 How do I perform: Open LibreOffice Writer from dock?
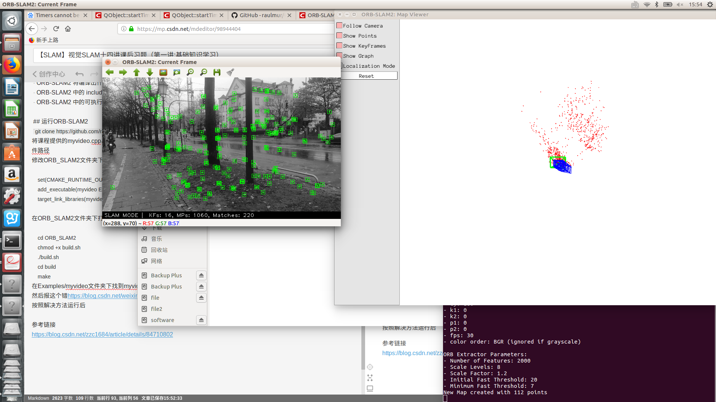pos(12,87)
